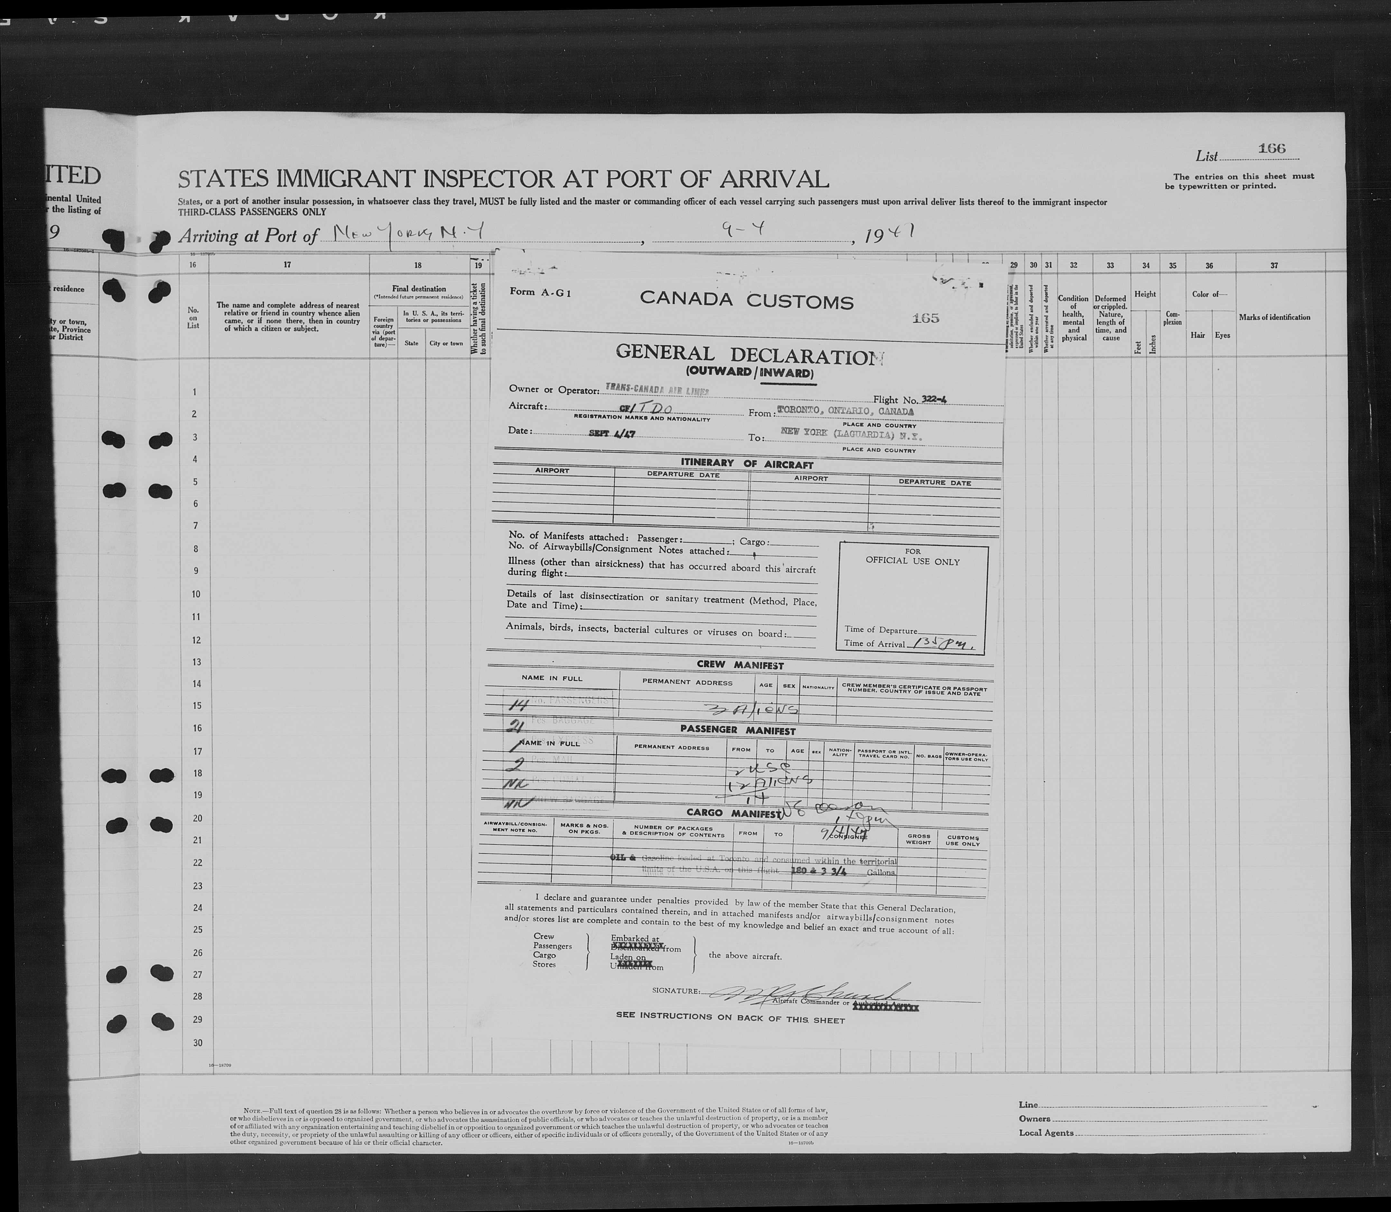The image size is (1391, 1212).
Task: Click the 'STATES IMMIGRANT INSPECTOR AT PORT OF ARRIVAL' heading
Action: pyautogui.click(x=503, y=179)
